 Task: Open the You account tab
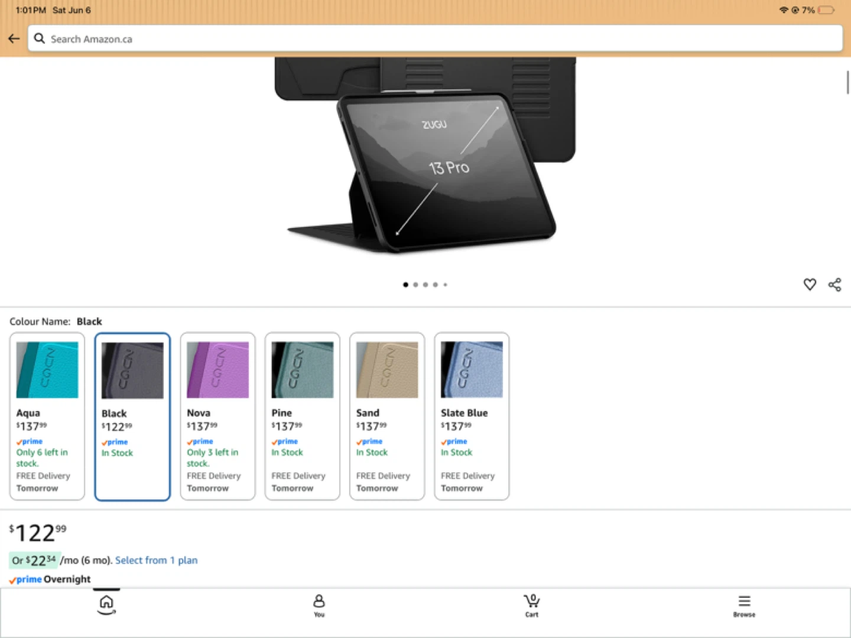click(x=319, y=606)
